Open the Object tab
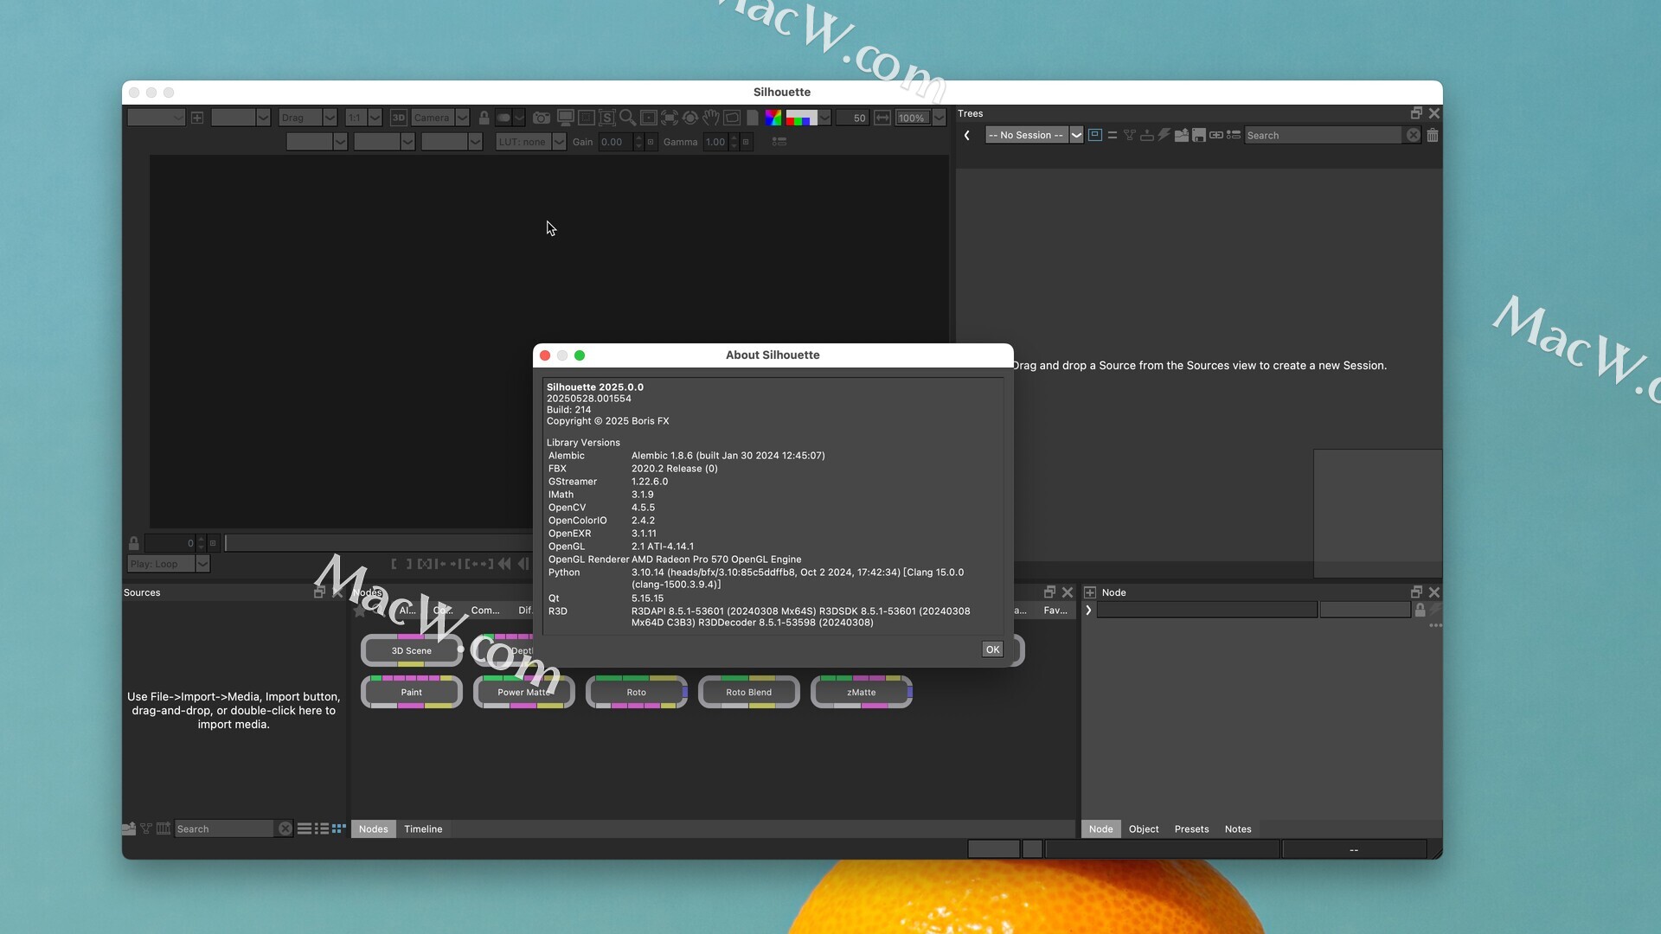Screen dimensions: 1661x934 tap(1144, 828)
